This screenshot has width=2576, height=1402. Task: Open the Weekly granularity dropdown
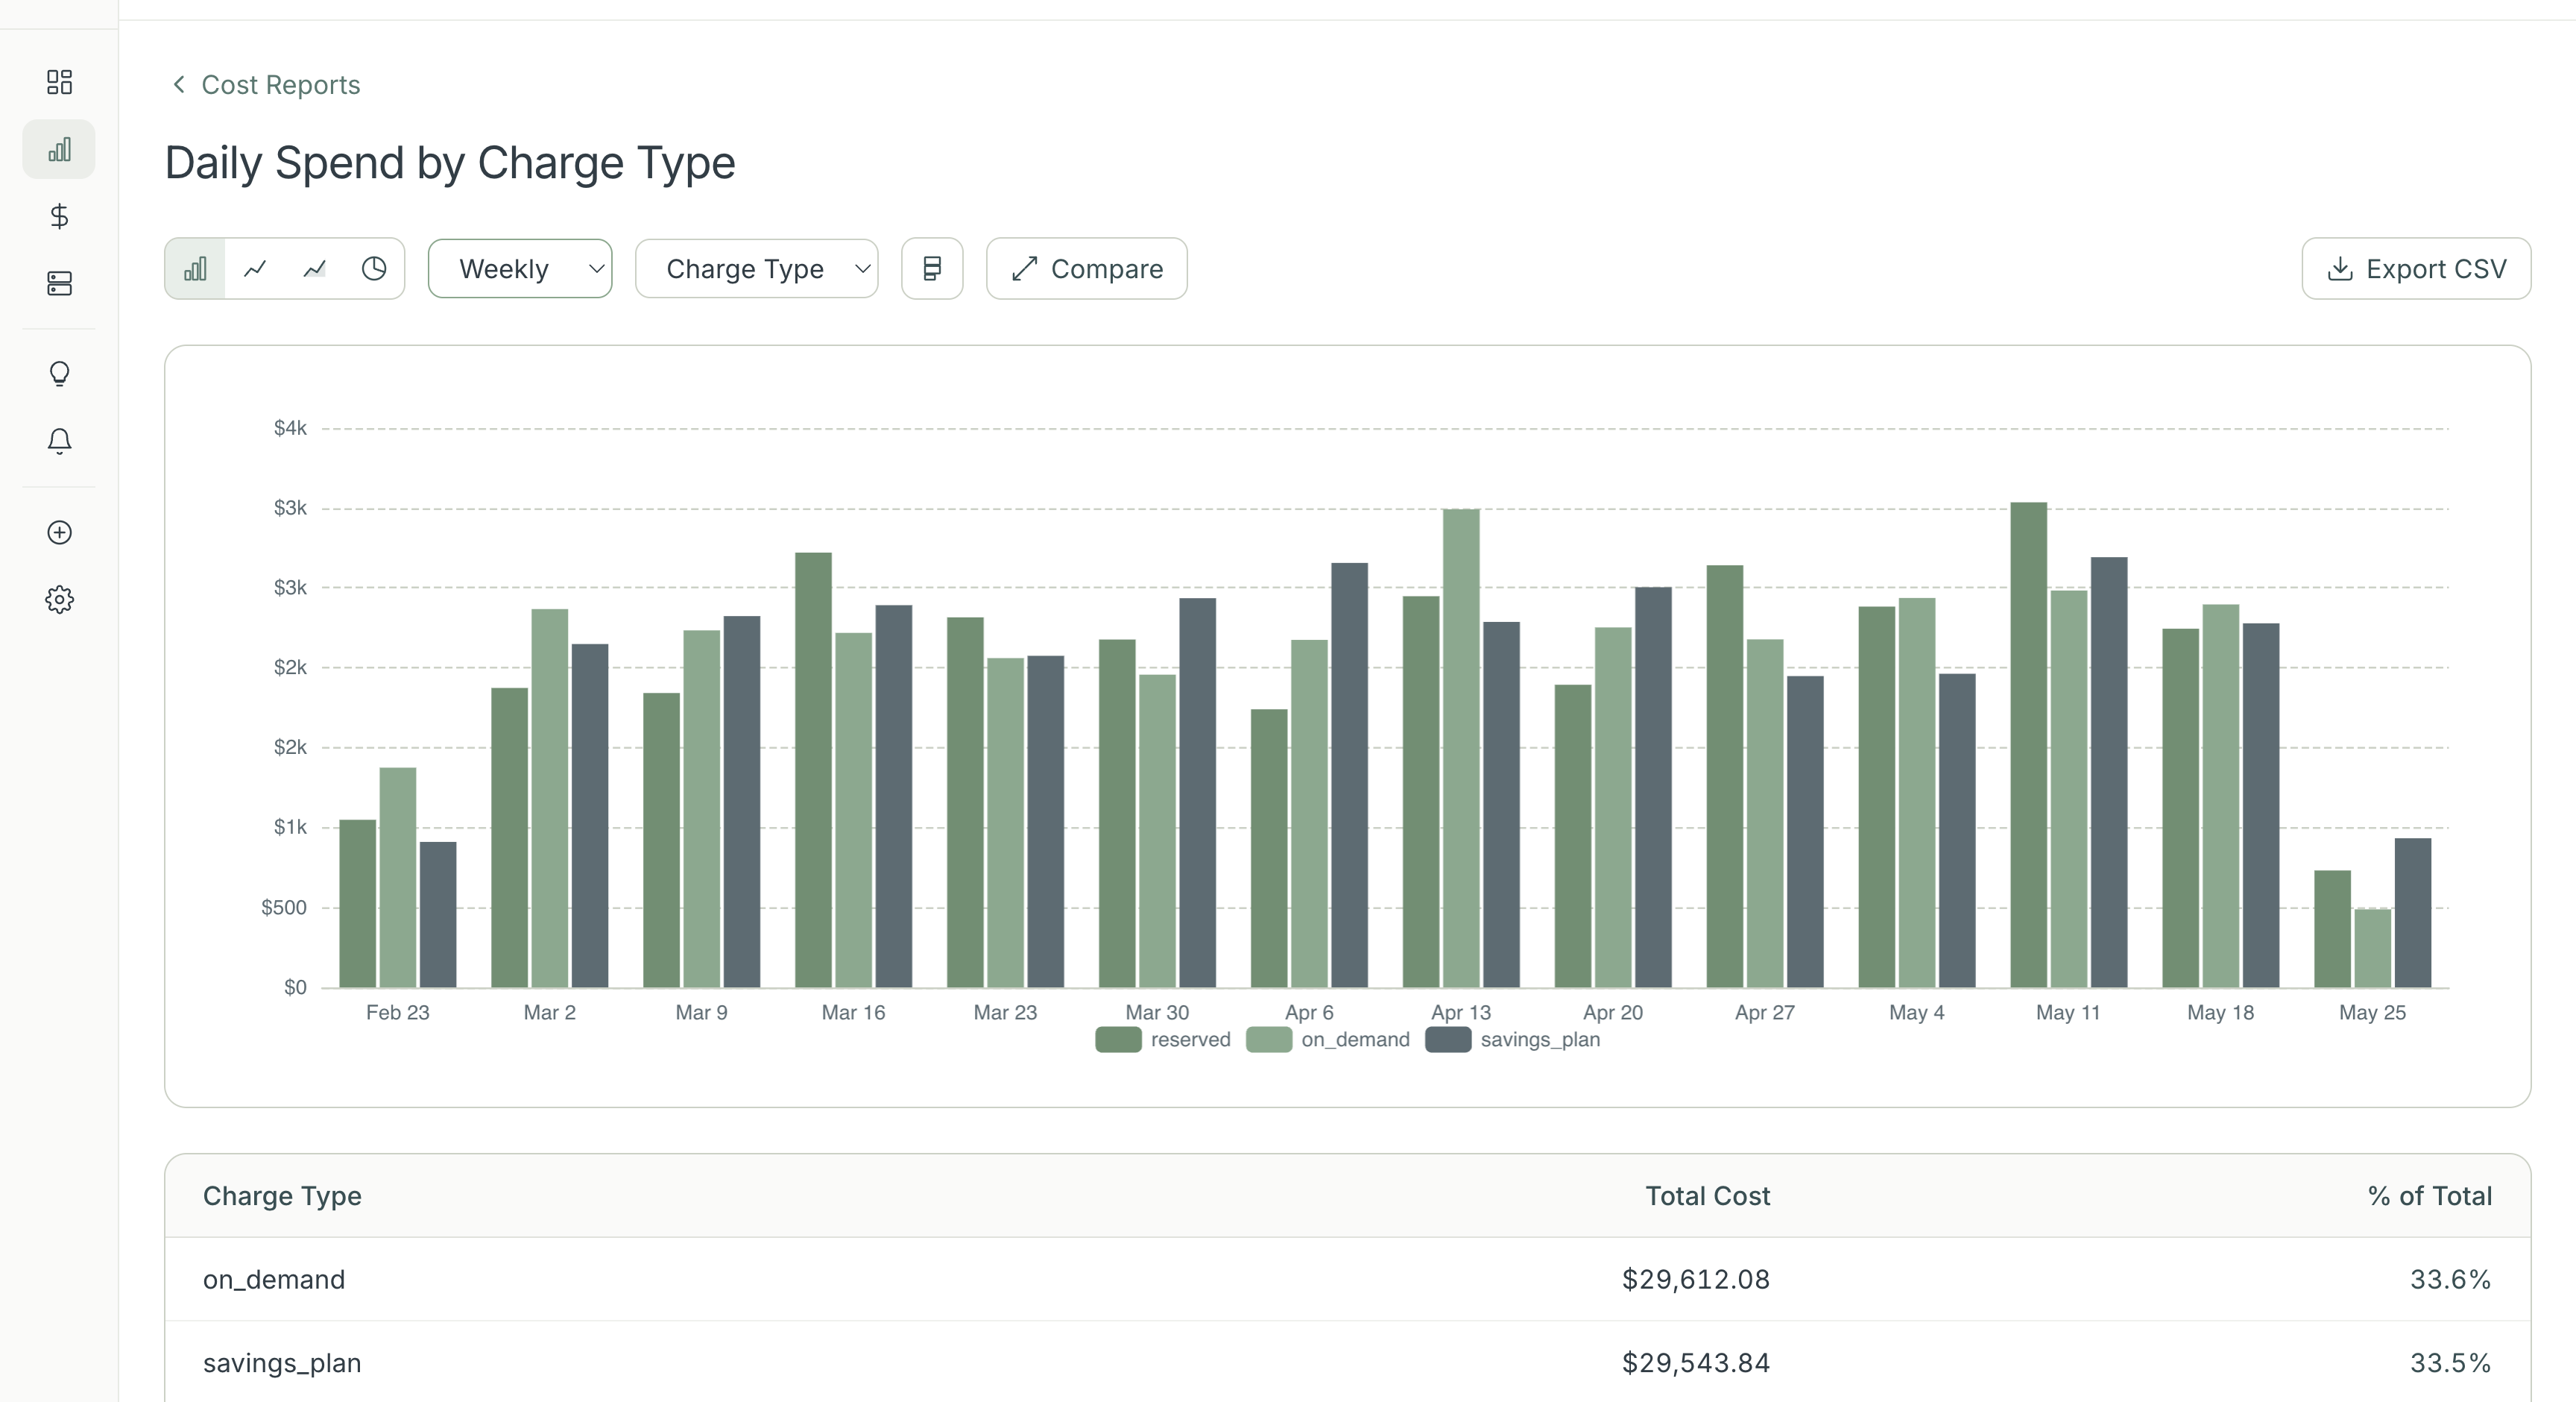coord(520,268)
